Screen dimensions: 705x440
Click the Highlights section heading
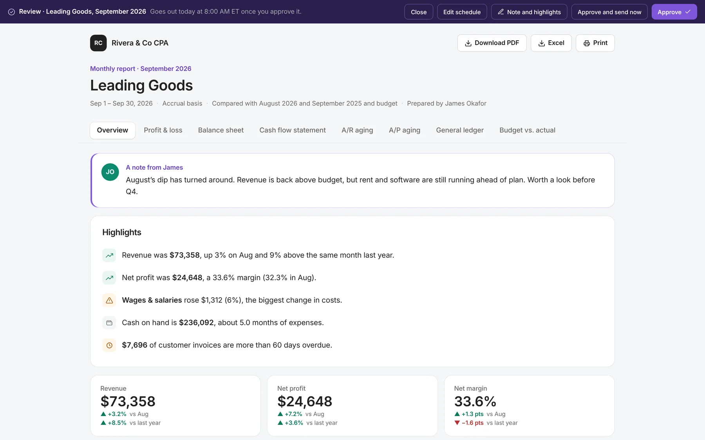click(x=122, y=232)
